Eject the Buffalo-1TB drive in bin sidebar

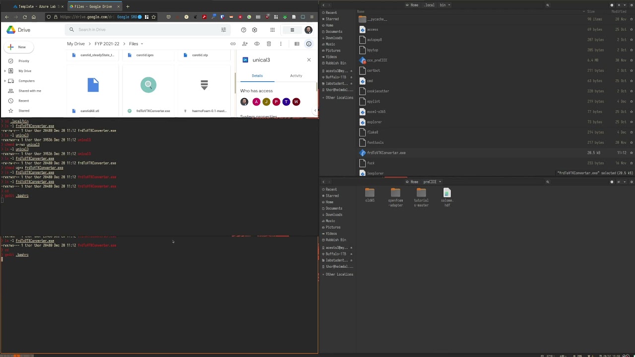351,77
